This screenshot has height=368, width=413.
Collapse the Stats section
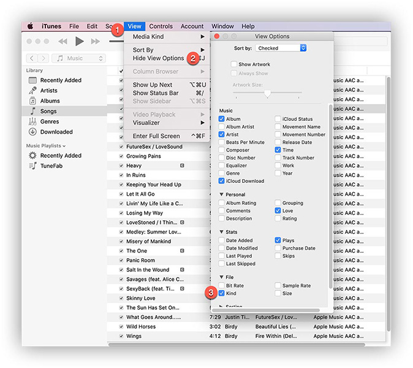(x=222, y=232)
